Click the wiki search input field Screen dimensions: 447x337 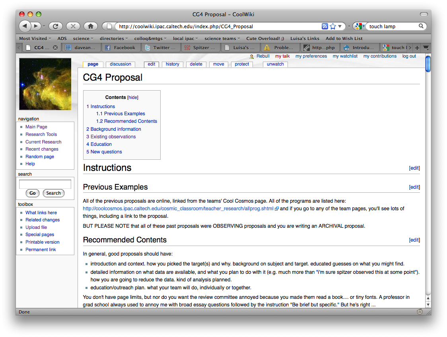(x=45, y=184)
